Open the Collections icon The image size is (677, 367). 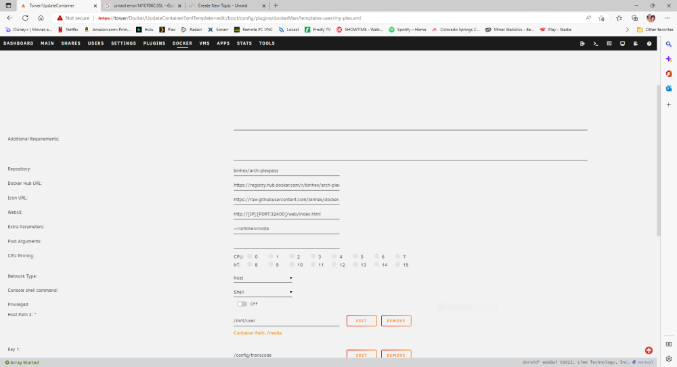click(x=635, y=18)
